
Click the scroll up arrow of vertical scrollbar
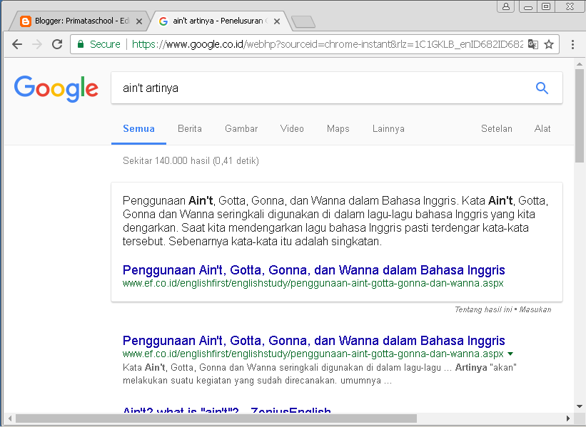click(580, 64)
